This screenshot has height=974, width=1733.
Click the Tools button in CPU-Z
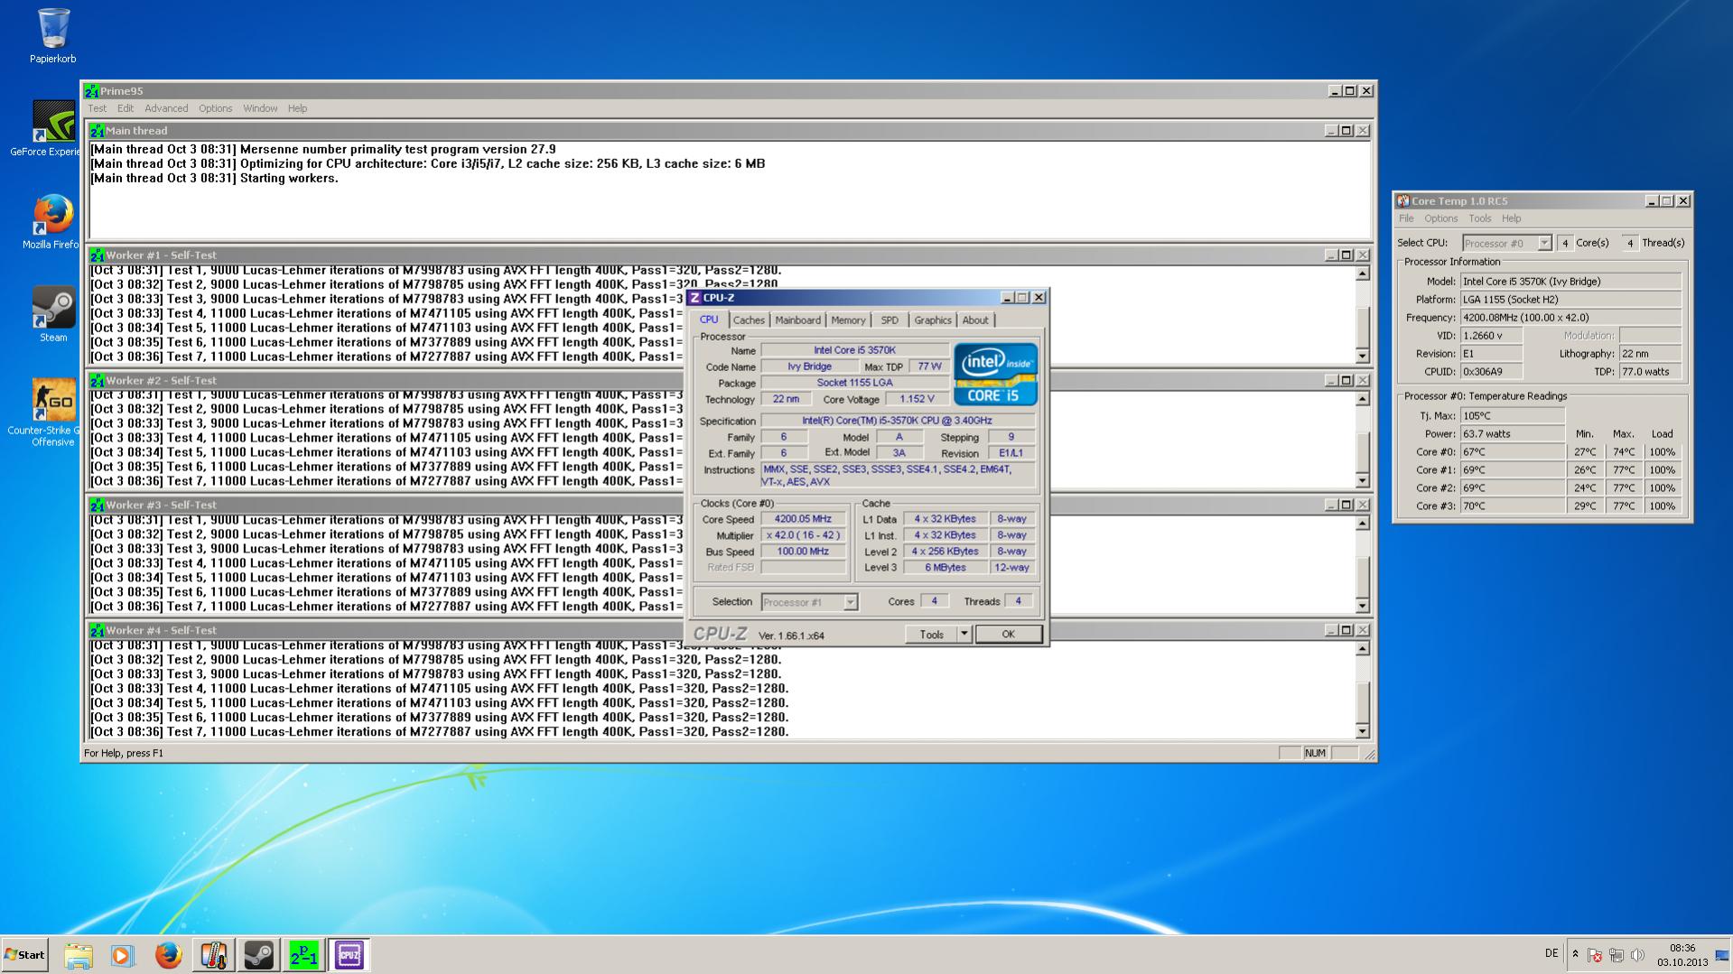point(931,635)
